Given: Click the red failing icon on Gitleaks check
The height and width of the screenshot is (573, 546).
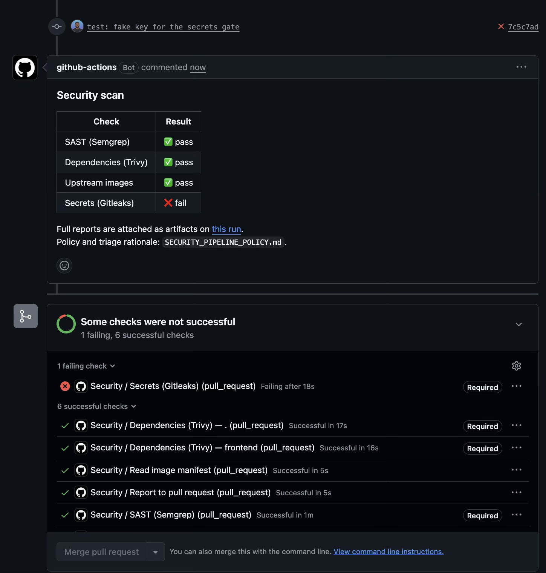Looking at the screenshot, I should pyautogui.click(x=65, y=386).
